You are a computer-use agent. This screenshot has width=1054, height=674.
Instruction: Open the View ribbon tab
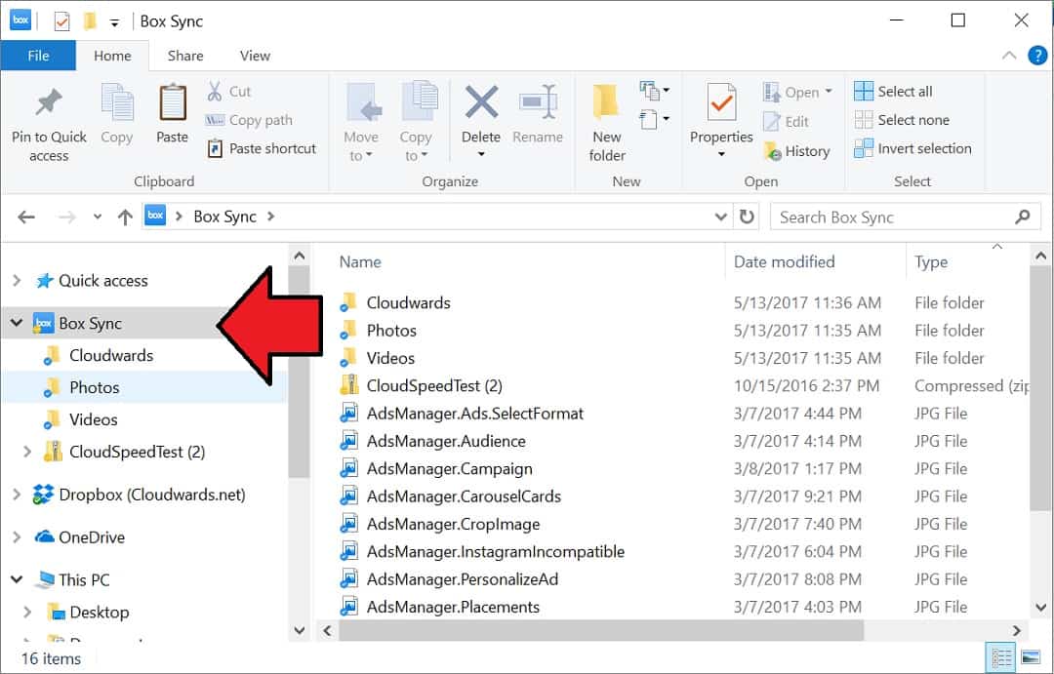coord(254,55)
